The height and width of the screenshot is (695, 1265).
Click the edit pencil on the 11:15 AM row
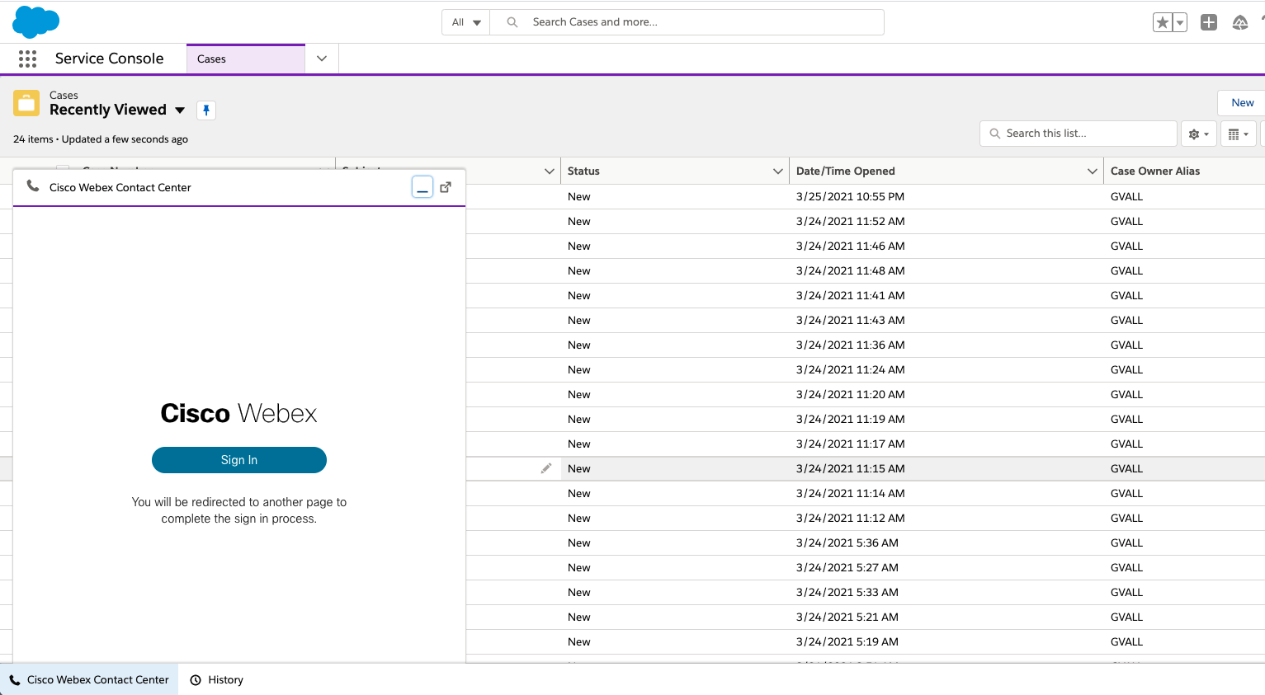(545, 468)
